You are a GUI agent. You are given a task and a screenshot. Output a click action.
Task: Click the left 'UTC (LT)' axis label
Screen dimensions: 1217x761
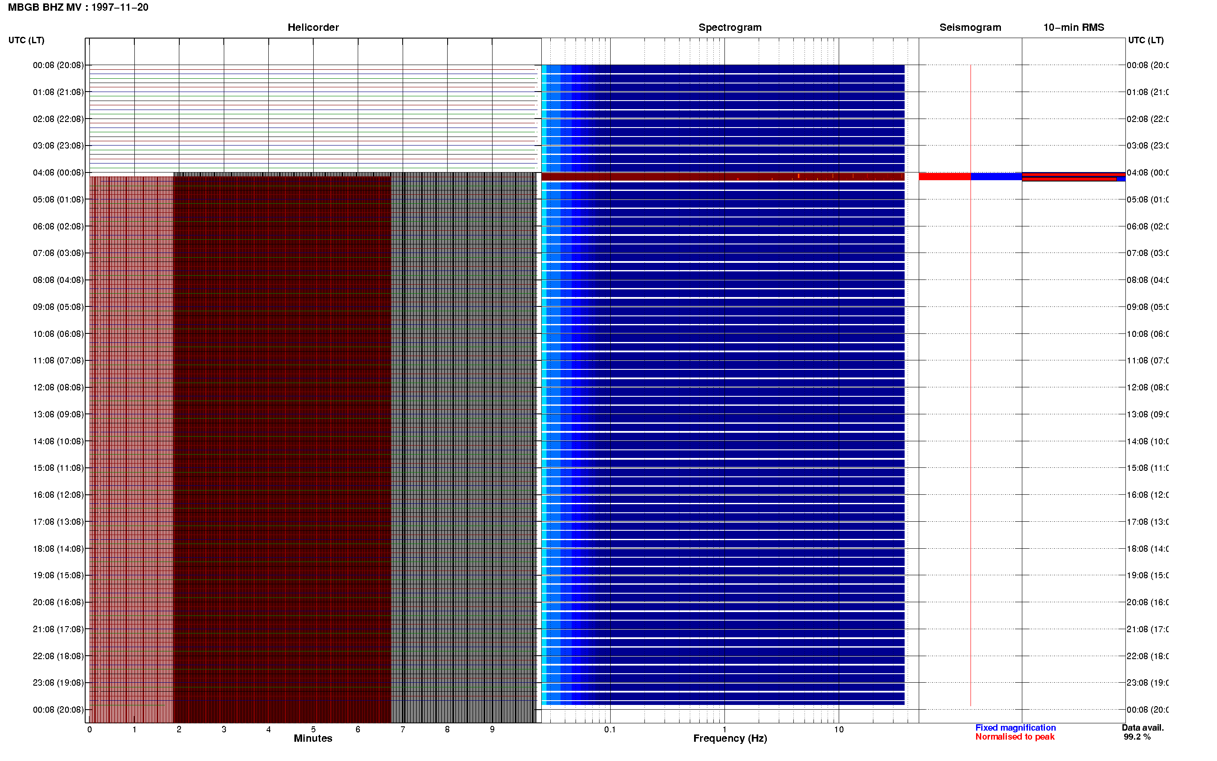[26, 40]
